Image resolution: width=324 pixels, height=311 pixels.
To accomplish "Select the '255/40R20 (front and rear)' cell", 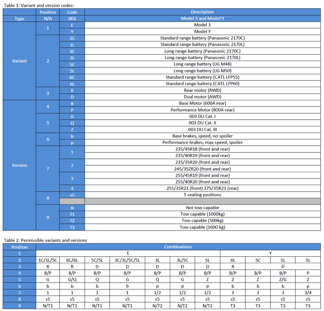I will pyautogui.click(x=202, y=182).
